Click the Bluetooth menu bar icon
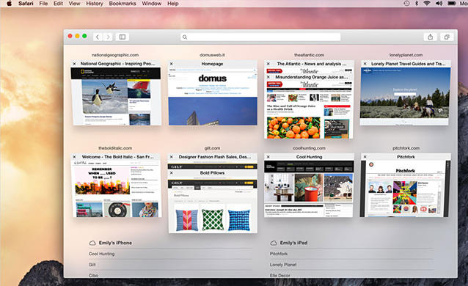468x286 pixels. point(417,4)
